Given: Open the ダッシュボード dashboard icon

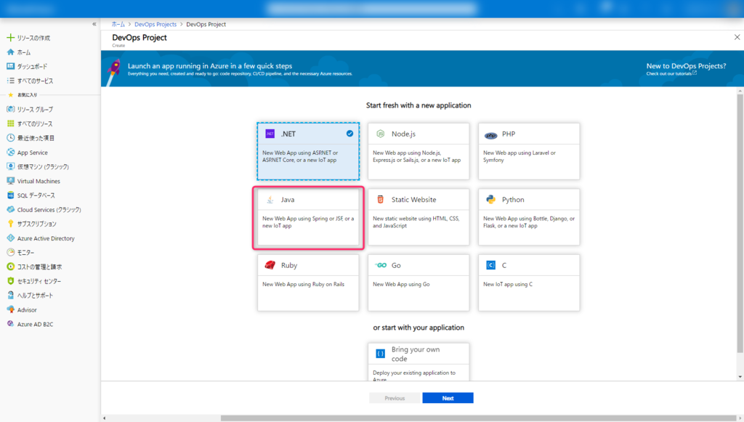Looking at the screenshot, I should click(x=10, y=66).
